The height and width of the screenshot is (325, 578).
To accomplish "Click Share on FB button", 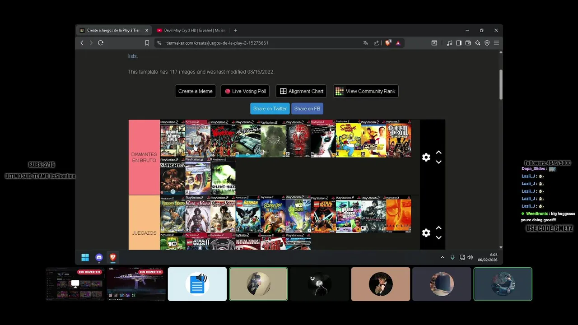I will click(307, 108).
